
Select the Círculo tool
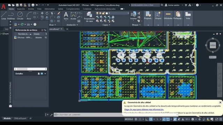click(x=20, y=15)
